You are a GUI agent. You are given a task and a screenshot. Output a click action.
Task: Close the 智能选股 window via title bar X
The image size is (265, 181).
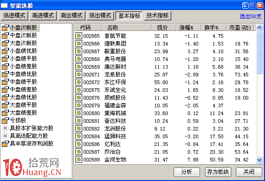260,5
